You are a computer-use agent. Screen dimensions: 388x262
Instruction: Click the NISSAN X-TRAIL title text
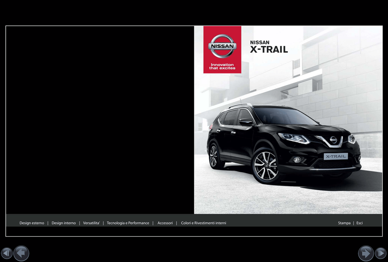[269, 47]
